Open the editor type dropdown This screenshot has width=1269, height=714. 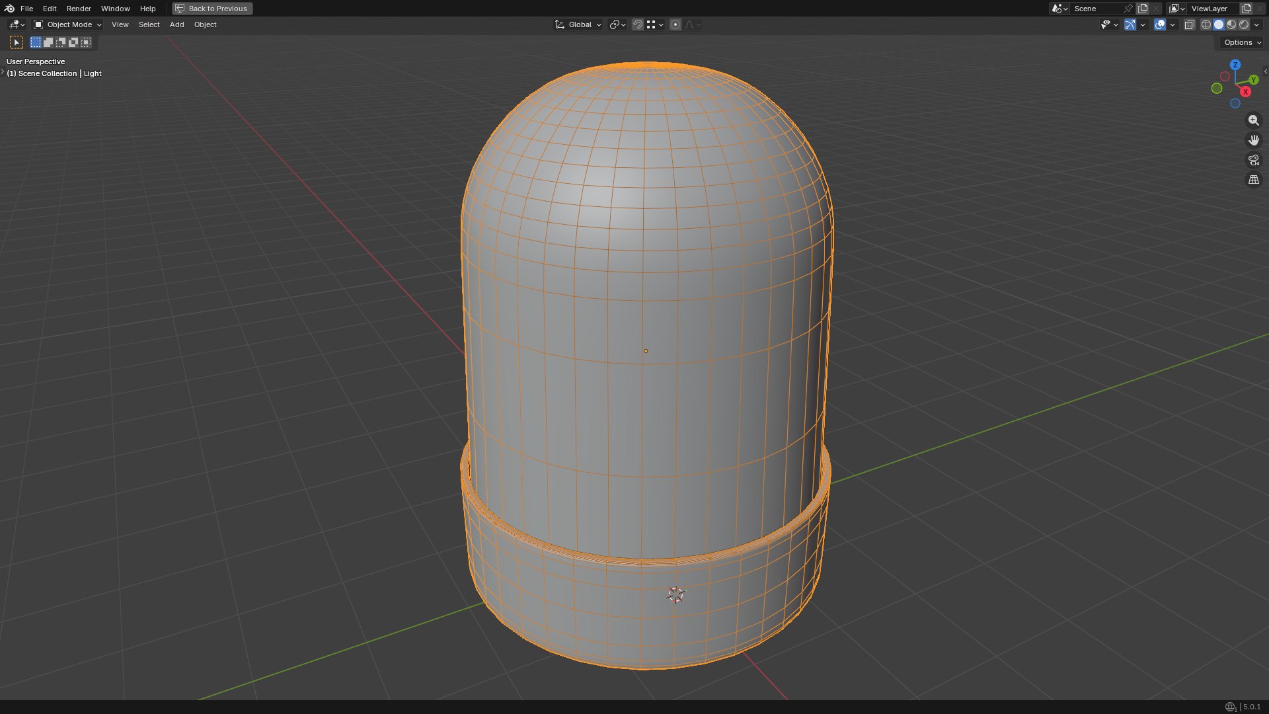coord(17,24)
